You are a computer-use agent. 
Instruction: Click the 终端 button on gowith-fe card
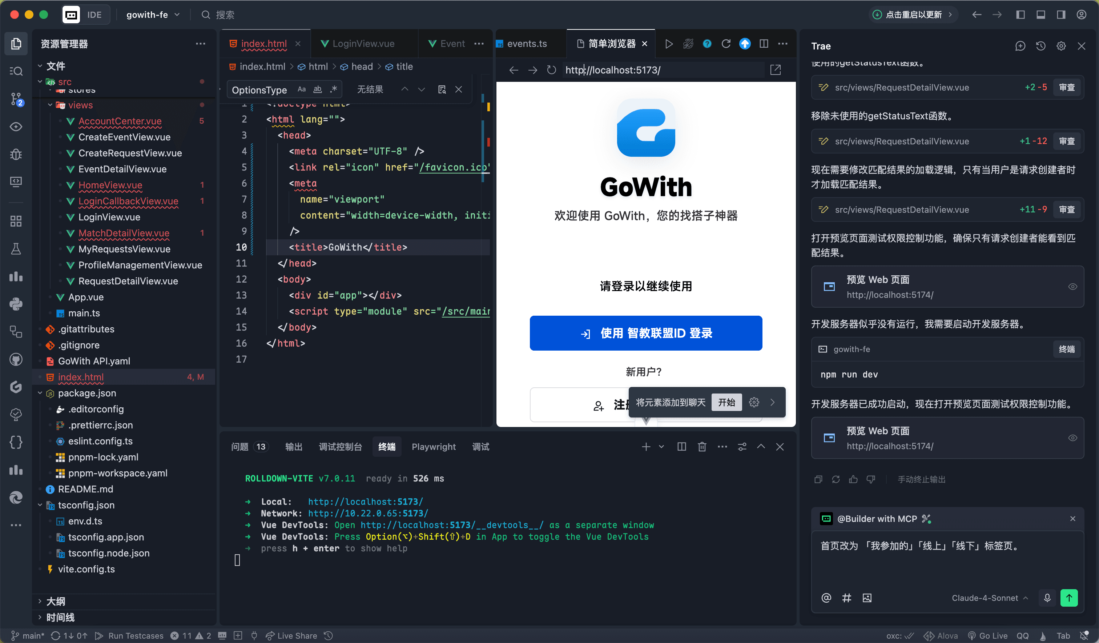click(1067, 349)
